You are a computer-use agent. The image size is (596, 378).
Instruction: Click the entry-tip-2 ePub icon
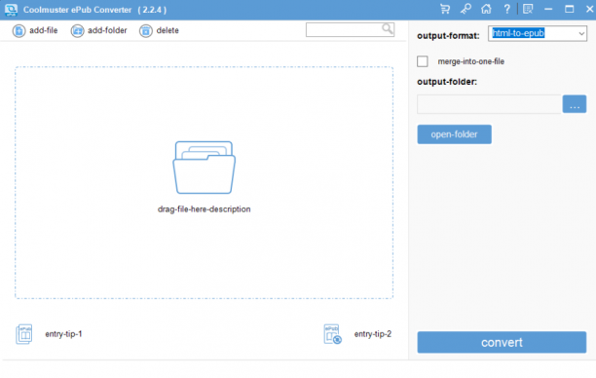coord(333,334)
